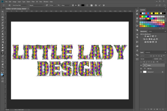The image size is (167, 111).
Task: Open the anti-aliasing Sharp dropdown
Action: tap(66, 5)
